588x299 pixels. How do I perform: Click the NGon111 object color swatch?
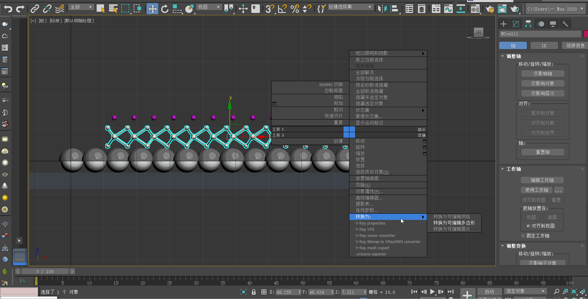[586, 34]
